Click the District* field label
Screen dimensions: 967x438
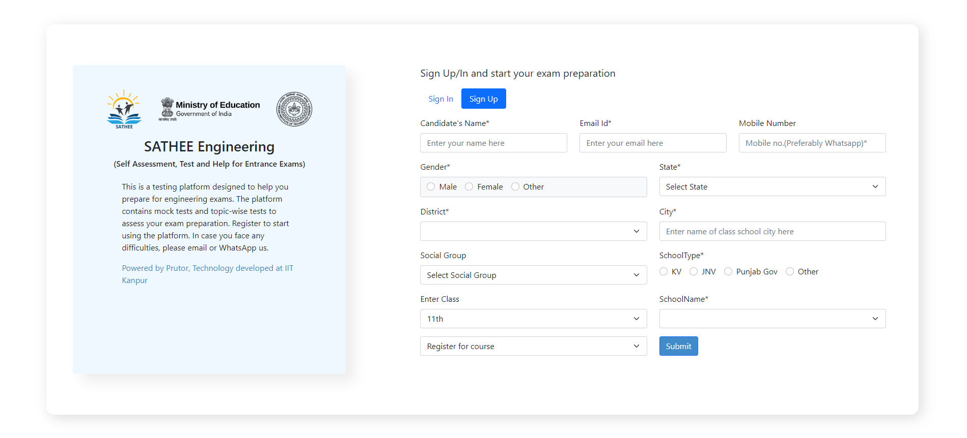point(435,211)
